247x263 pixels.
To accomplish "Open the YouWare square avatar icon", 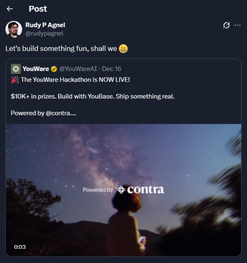I will point(16,69).
